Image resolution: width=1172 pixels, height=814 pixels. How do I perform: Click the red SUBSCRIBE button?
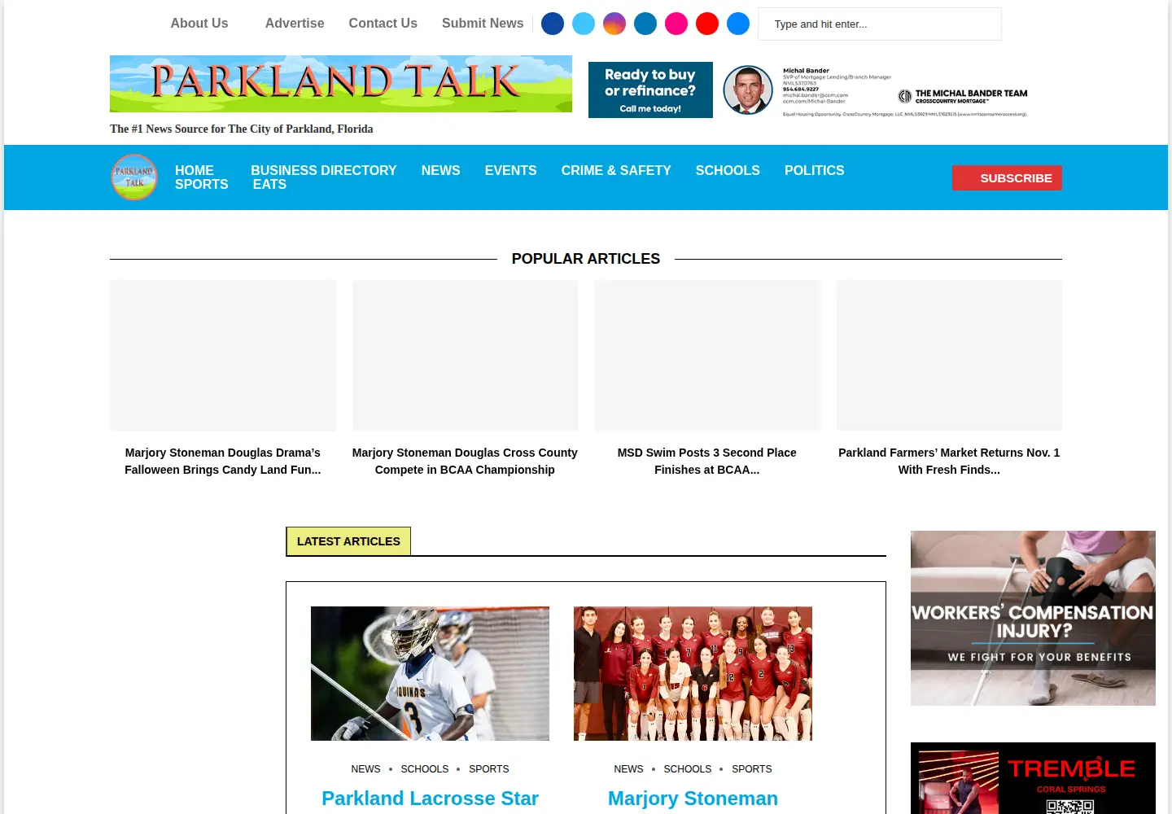pyautogui.click(x=1007, y=177)
